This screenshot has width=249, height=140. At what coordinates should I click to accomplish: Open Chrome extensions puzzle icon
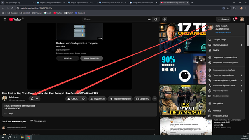pos(234,8)
